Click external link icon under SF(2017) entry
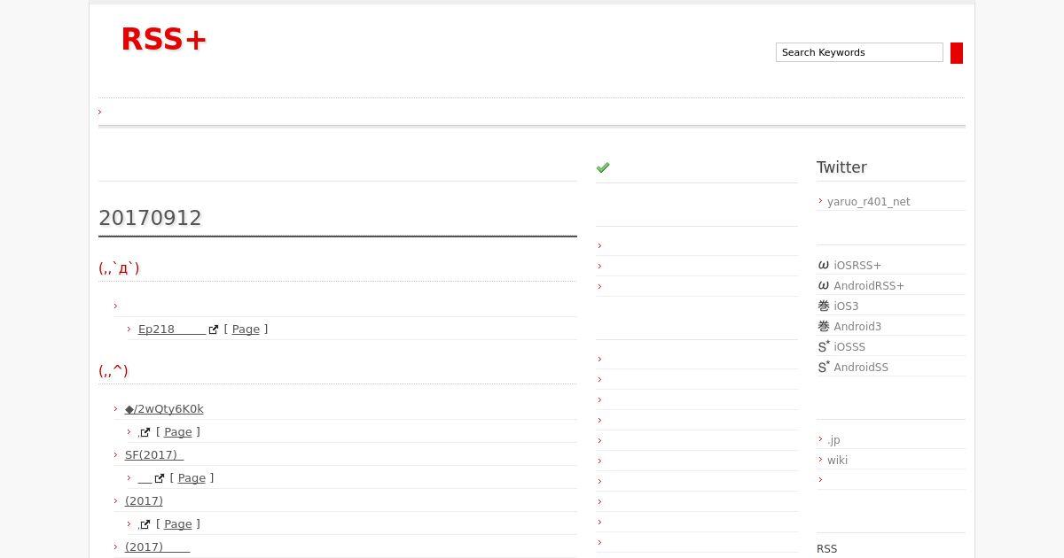Screen dimensions: 1064x558 coord(160,478)
